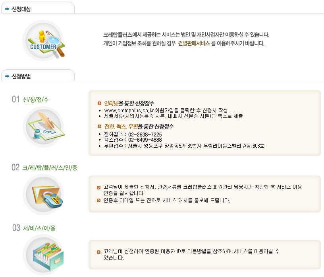Click the phone number 02-2638-7225
The height and width of the screenshot is (277, 324).
[x=145, y=135]
